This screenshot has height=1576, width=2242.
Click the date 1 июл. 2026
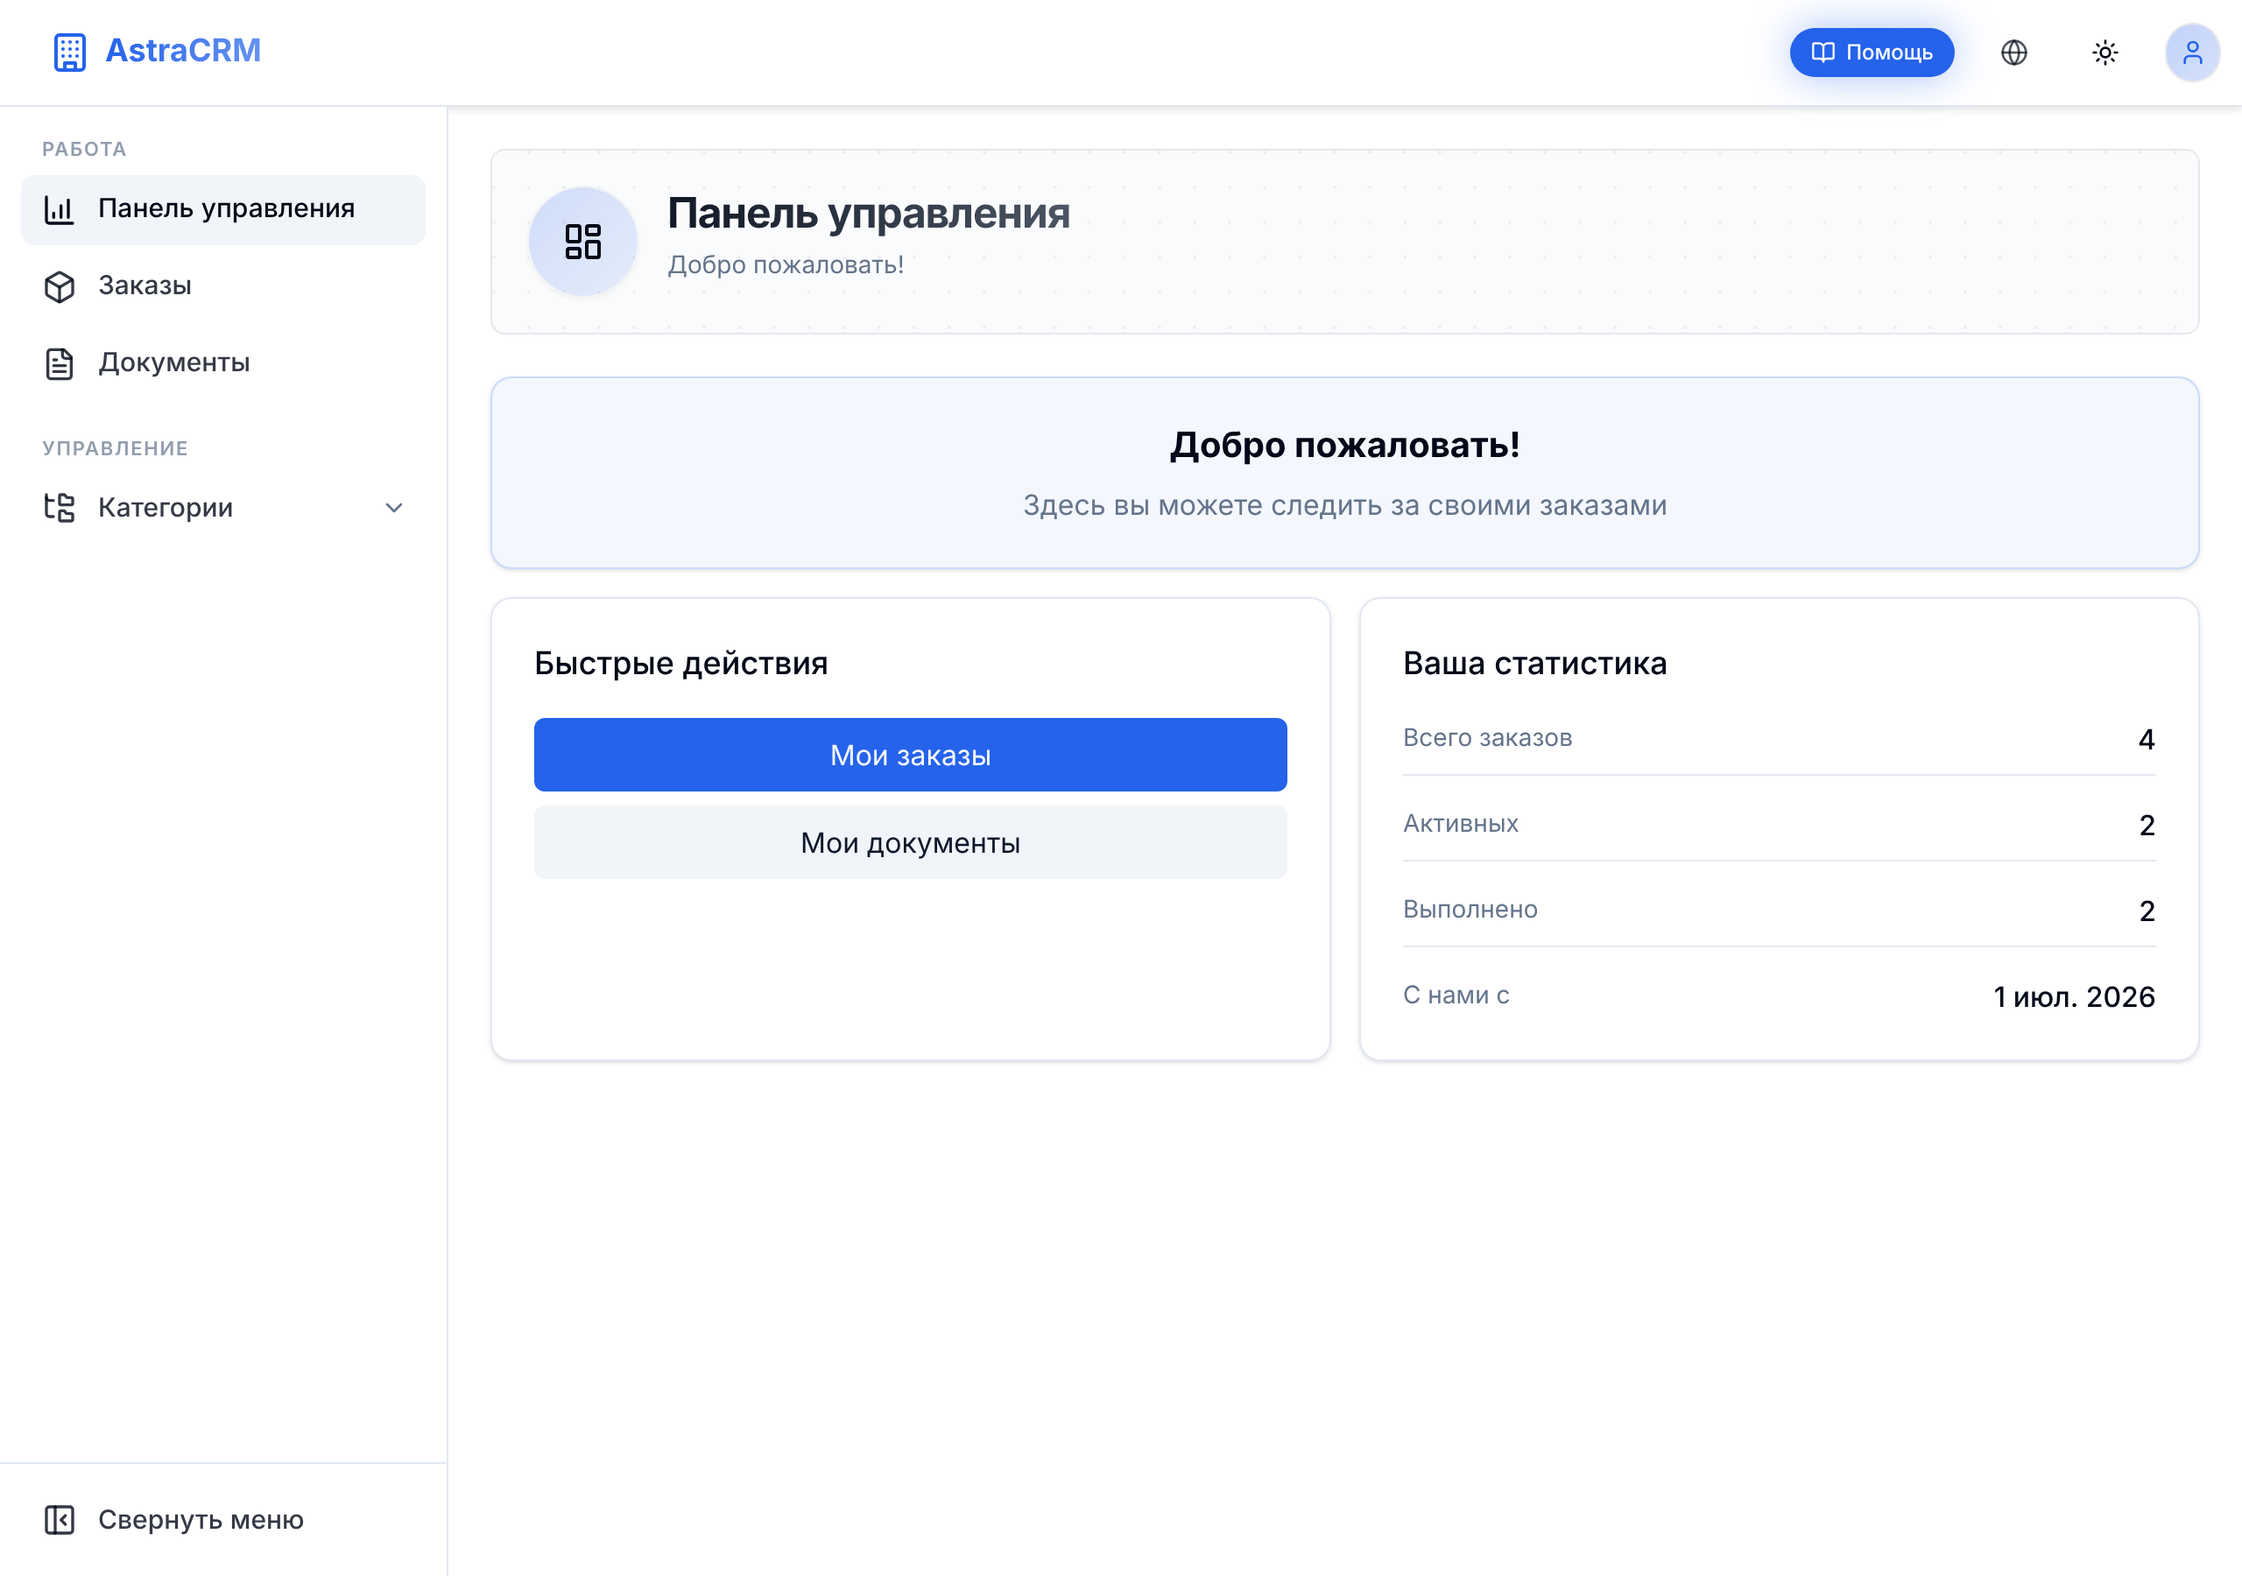coord(2074,996)
